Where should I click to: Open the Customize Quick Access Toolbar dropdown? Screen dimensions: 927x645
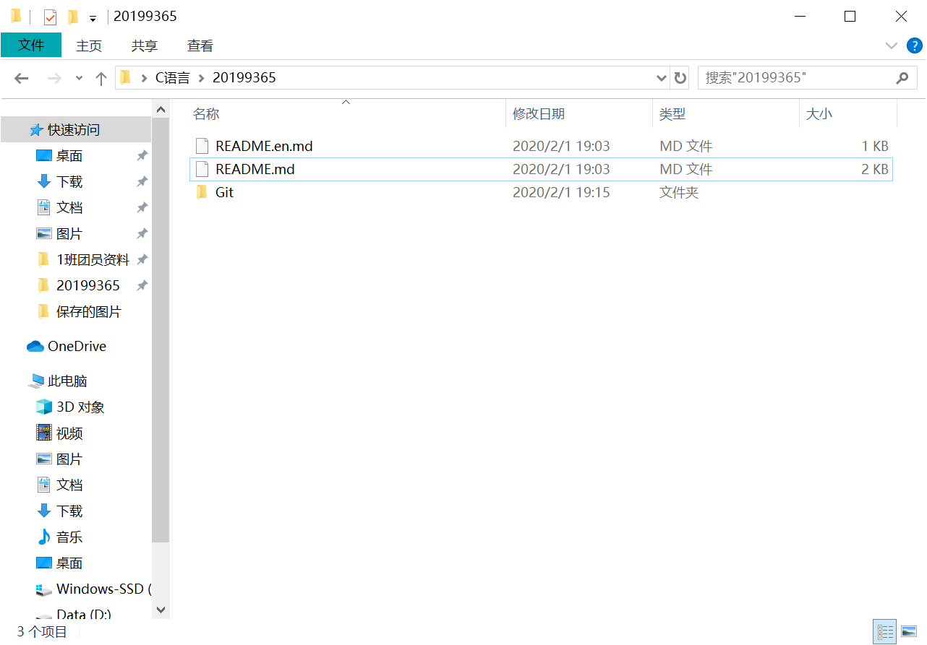[93, 17]
